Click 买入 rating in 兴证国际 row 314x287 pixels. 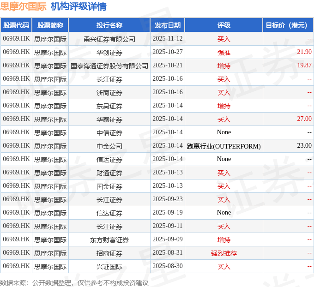point(224,267)
